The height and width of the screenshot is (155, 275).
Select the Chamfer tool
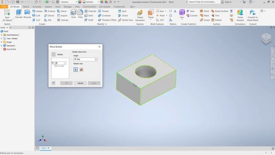tap(90, 11)
